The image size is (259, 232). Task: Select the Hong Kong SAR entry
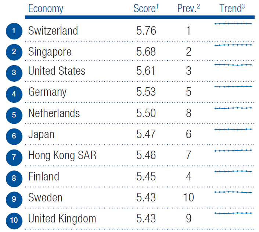[62, 155]
